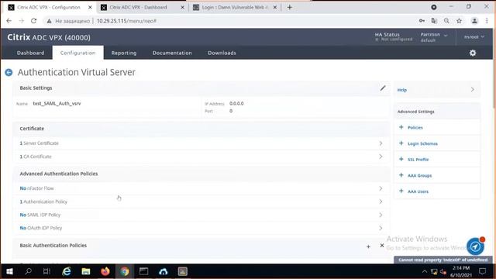Expand the OAuth IDP Policy row
Screen dimensions: 496x279
point(201,228)
